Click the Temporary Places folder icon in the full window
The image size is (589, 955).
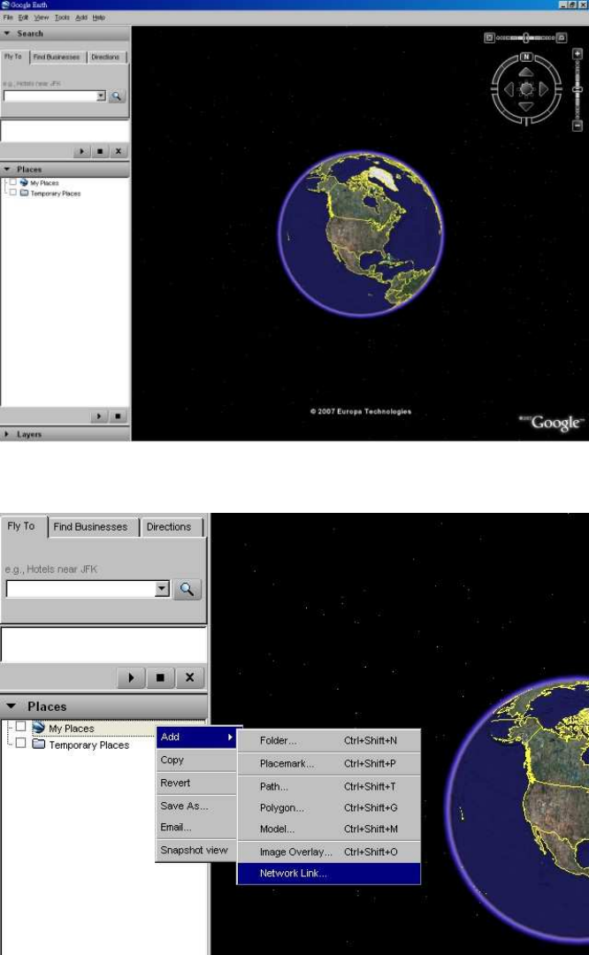tap(24, 193)
